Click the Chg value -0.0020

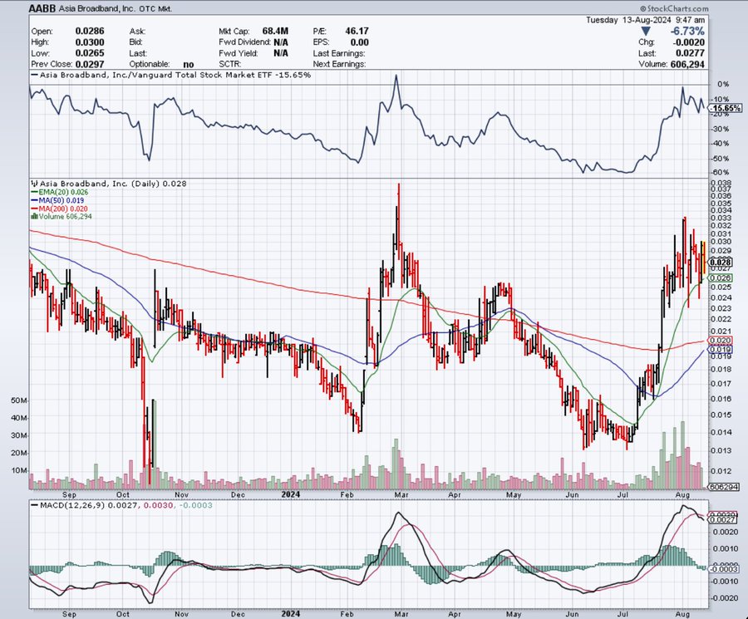(x=689, y=42)
